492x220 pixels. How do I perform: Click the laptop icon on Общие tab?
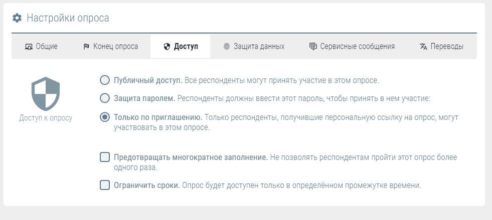29,47
